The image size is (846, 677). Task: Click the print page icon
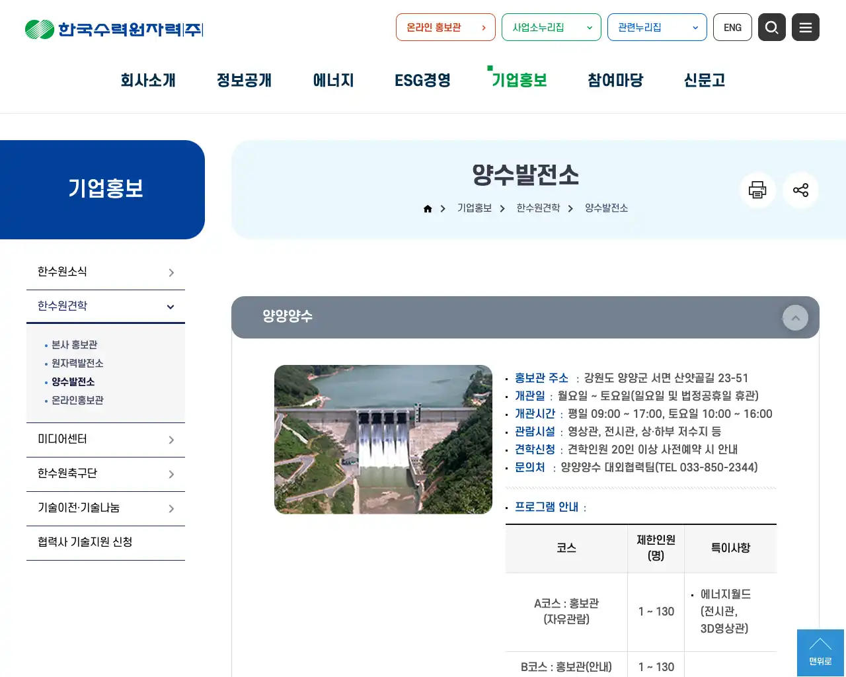point(757,190)
